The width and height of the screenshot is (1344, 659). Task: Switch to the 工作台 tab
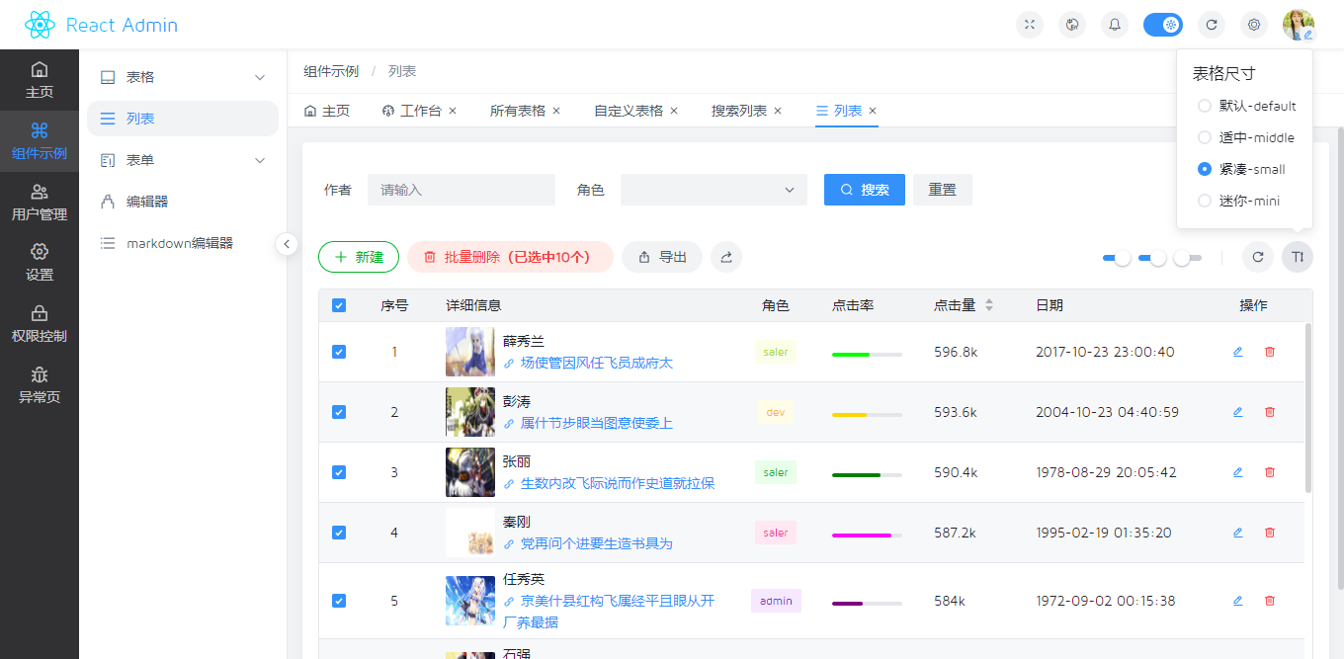419,111
